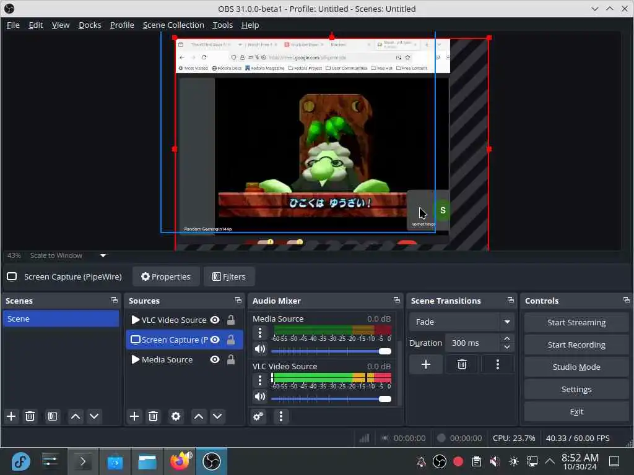Mute the VLC Video Source audio
This screenshot has height=475, width=634.
[x=260, y=396]
